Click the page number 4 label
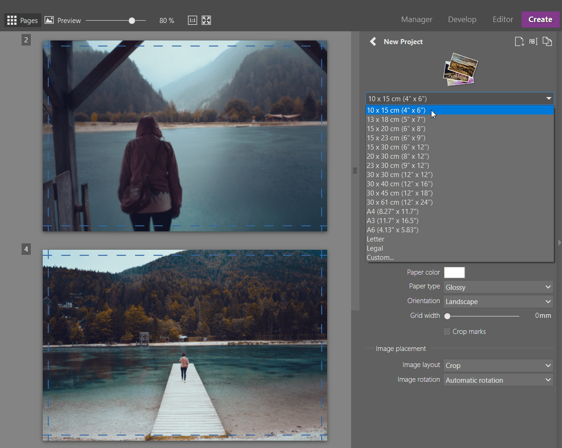The image size is (562, 448). 26,249
